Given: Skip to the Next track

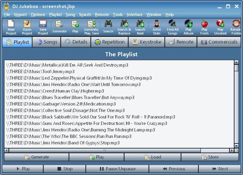Looking at the screenshot, I should [x=220, y=169].
